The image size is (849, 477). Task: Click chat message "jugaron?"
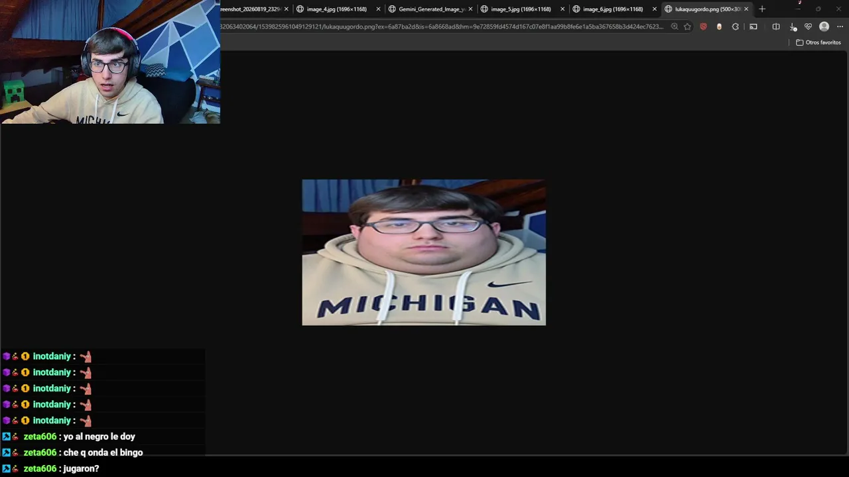pyautogui.click(x=81, y=468)
